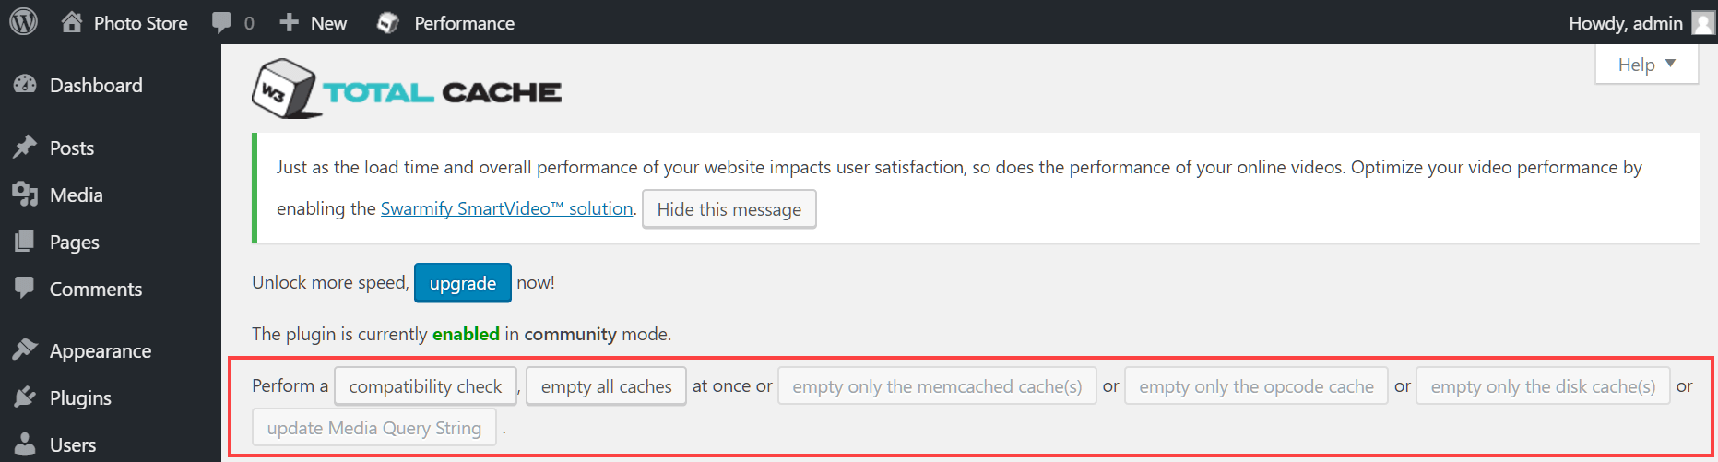This screenshot has width=1718, height=462.
Task: Follow the Swarmify SmartVideo solution link
Action: (507, 208)
